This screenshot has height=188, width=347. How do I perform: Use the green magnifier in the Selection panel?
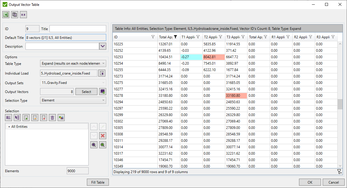tap(102, 144)
